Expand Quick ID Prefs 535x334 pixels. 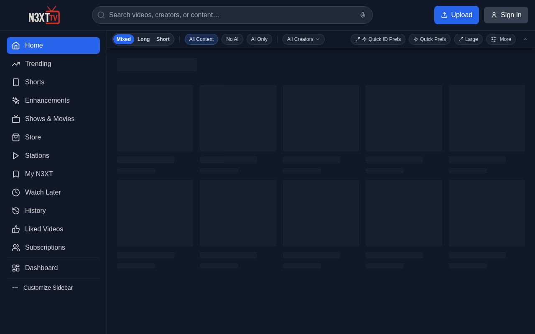tap(378, 39)
